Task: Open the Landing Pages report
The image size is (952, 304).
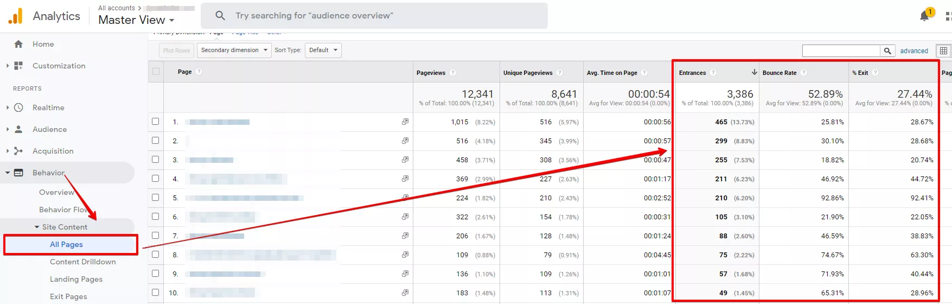Action: pos(76,279)
